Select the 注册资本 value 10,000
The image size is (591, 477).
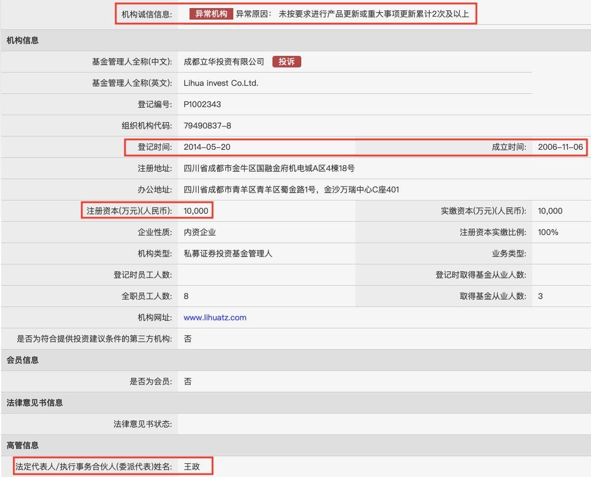click(196, 211)
